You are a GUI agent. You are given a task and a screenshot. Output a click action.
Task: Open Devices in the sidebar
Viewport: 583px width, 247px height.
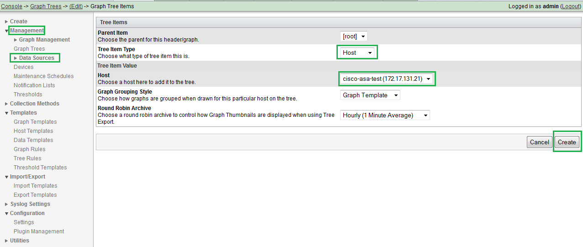23,67
